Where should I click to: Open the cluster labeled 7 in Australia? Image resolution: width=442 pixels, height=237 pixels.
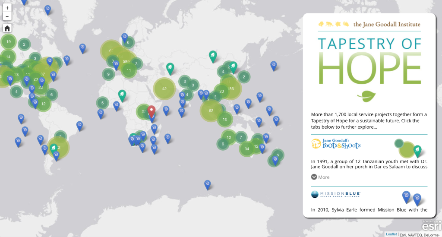coord(241,137)
